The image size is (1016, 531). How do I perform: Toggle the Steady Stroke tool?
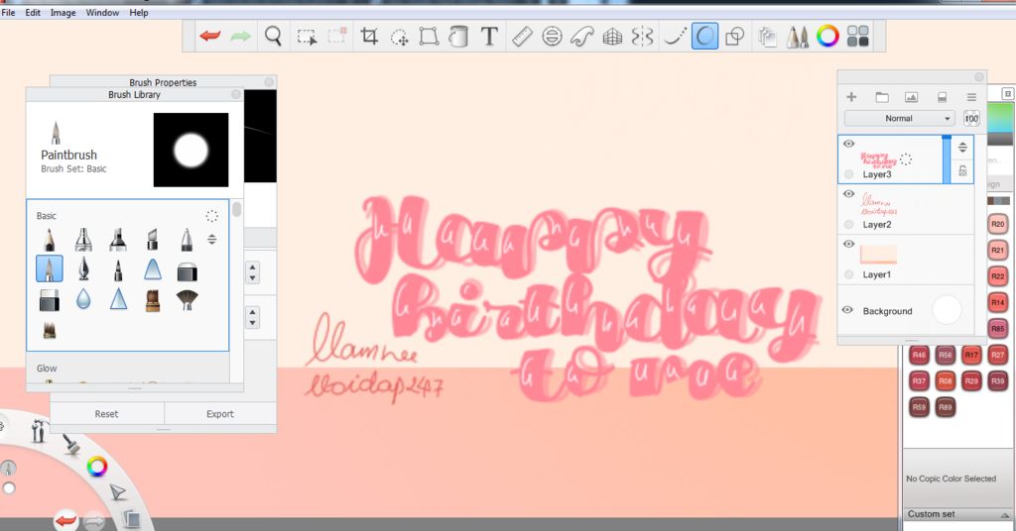[x=674, y=37]
